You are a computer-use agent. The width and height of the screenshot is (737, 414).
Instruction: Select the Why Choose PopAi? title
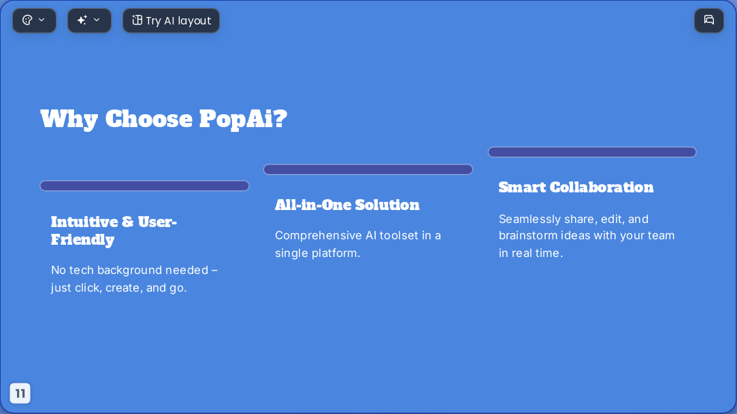163,119
